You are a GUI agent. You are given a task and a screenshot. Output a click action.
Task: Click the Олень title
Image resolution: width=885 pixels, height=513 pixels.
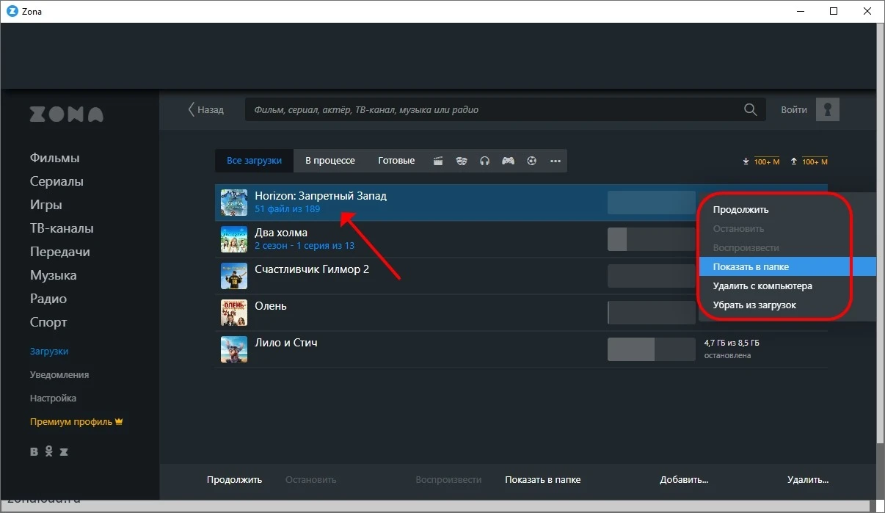271,306
